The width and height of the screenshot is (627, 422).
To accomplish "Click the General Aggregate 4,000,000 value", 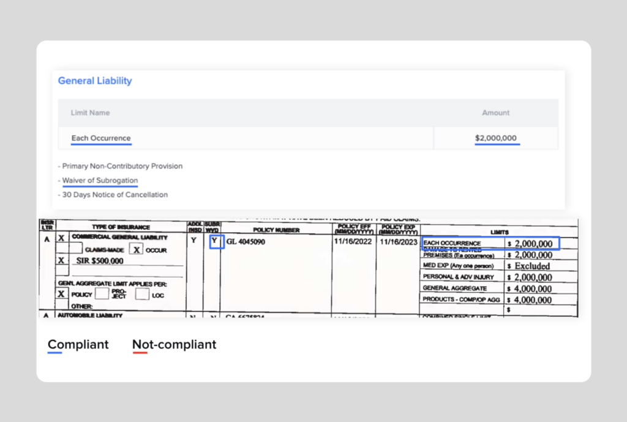I will click(533, 289).
